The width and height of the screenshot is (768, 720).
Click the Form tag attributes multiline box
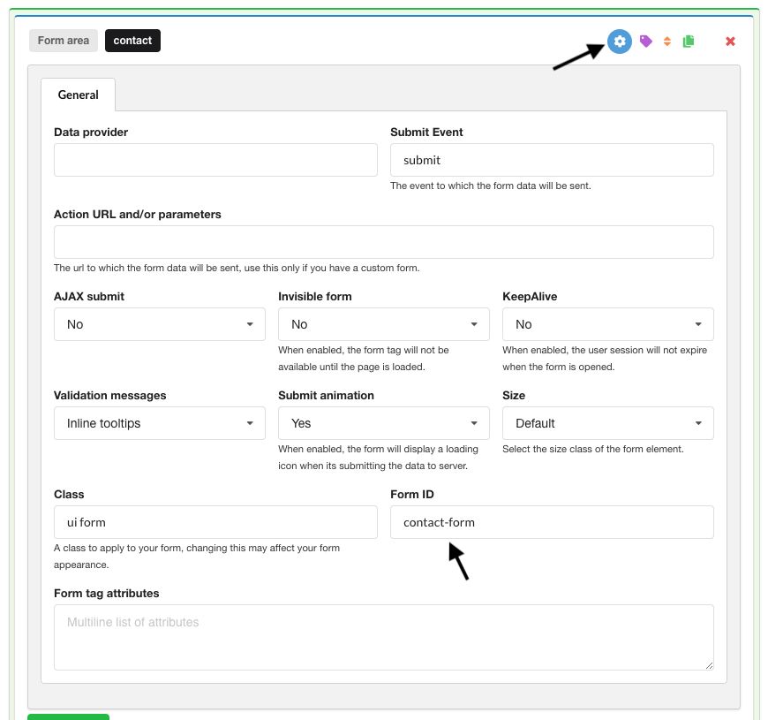click(383, 636)
